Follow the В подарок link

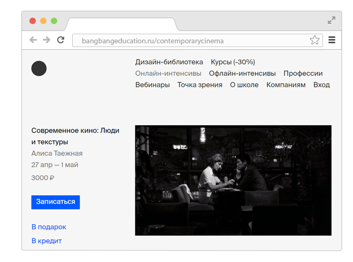tap(49, 227)
